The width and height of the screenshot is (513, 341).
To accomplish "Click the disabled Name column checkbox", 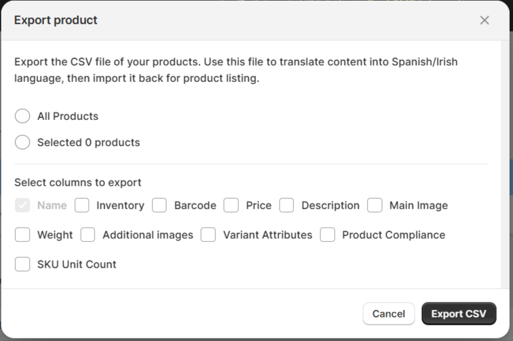I will point(22,205).
